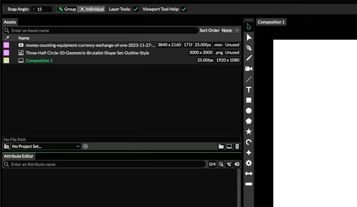Select the Pencil tool

tap(249, 58)
